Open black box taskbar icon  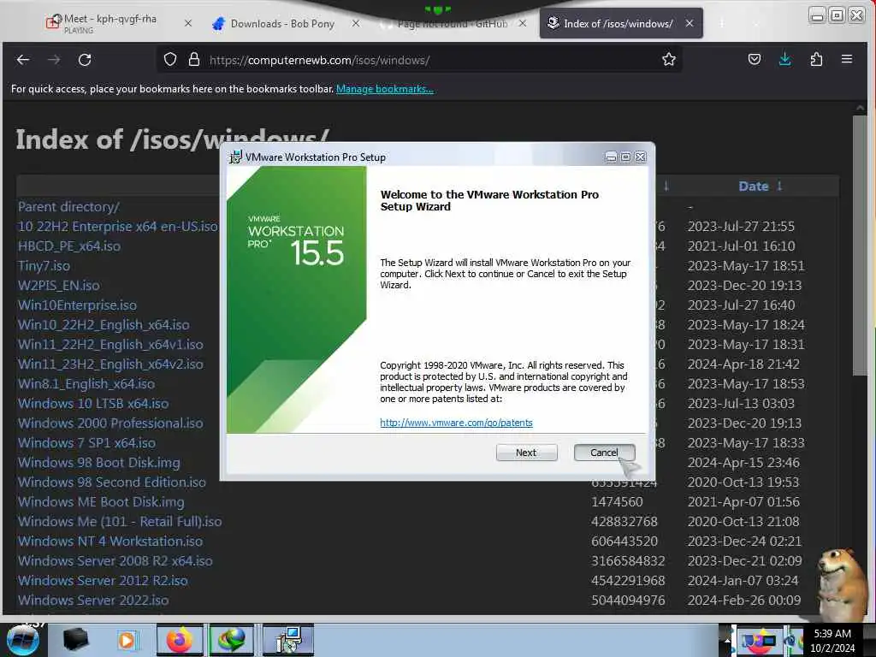[75, 640]
